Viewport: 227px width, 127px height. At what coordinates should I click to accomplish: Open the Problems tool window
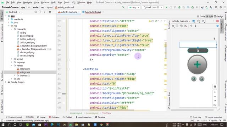click(x=54, y=117)
